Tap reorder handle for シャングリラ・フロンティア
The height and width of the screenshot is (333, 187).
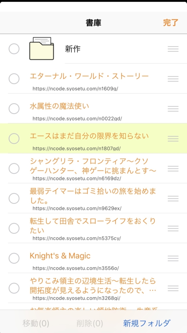click(173, 169)
